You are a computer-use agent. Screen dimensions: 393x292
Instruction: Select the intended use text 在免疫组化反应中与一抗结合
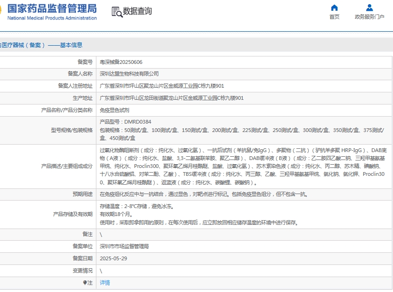[x=204, y=195]
